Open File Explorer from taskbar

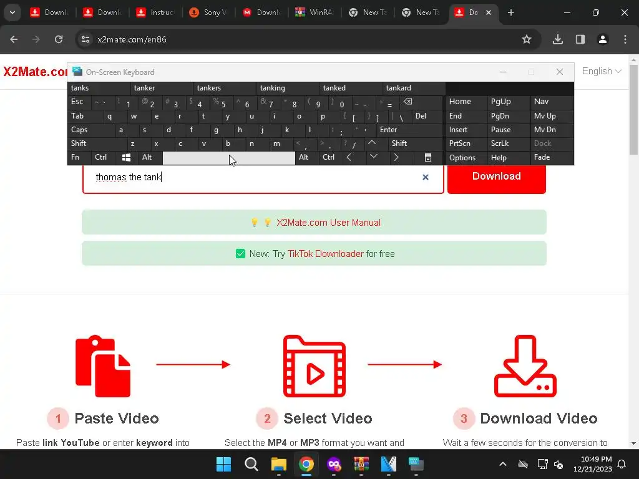click(279, 464)
